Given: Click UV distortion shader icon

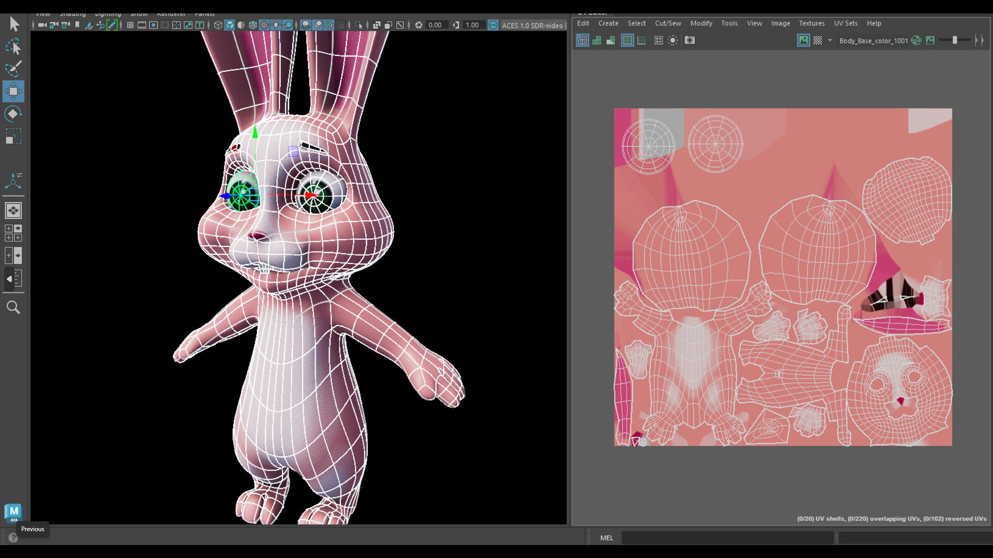Looking at the screenshot, I should point(610,40).
